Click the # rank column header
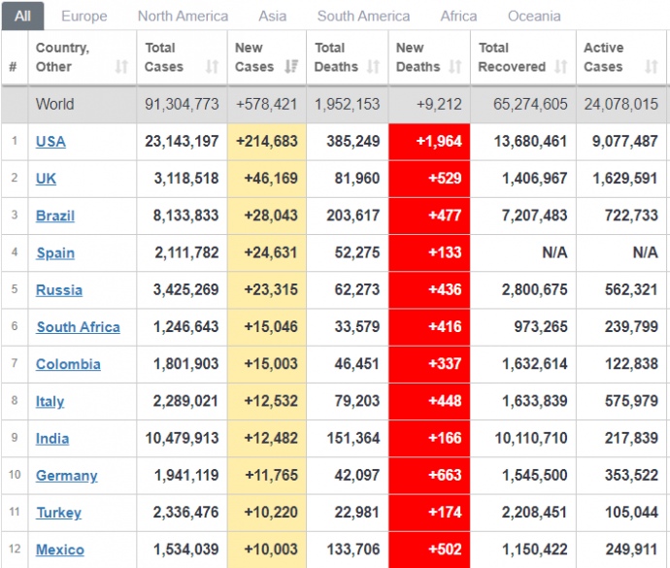 (x=14, y=67)
